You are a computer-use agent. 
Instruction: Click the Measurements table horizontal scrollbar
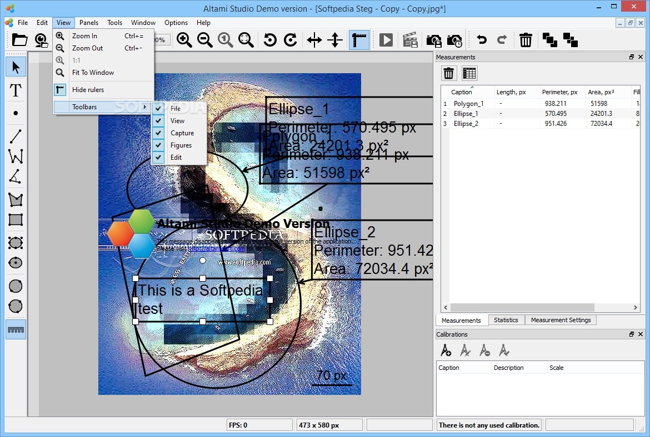pyautogui.click(x=522, y=307)
